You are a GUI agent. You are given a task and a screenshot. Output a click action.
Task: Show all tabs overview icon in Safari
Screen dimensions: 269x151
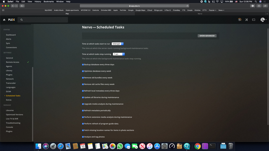265,6
